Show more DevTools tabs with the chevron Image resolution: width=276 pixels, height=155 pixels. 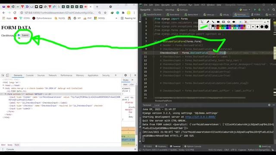point(116,75)
